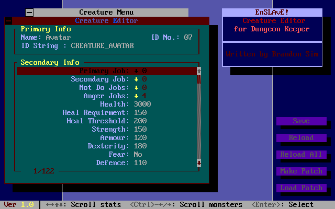Image resolution: width=335 pixels, height=209 pixels.
Task: Click the Save button
Action: pyautogui.click(x=301, y=121)
